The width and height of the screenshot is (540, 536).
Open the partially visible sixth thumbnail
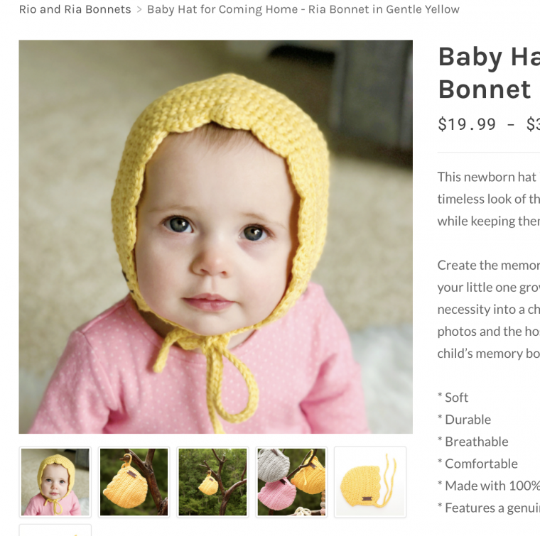55,530
